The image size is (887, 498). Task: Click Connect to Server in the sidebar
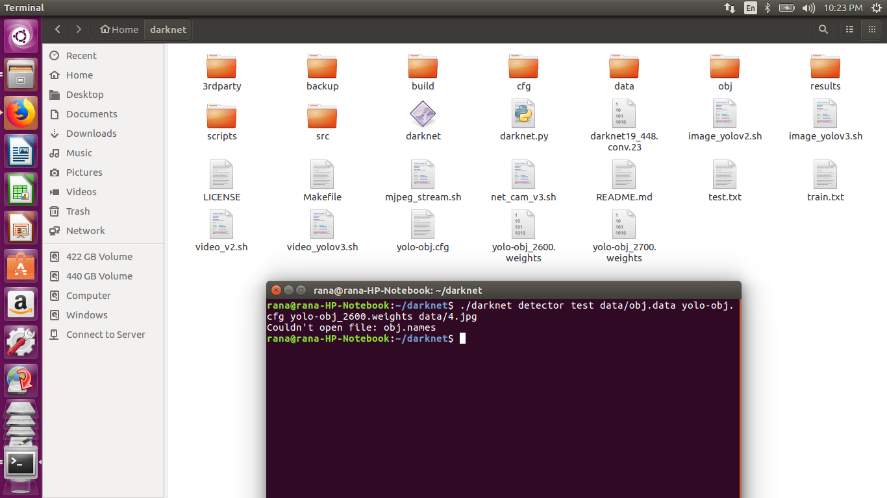coord(105,334)
